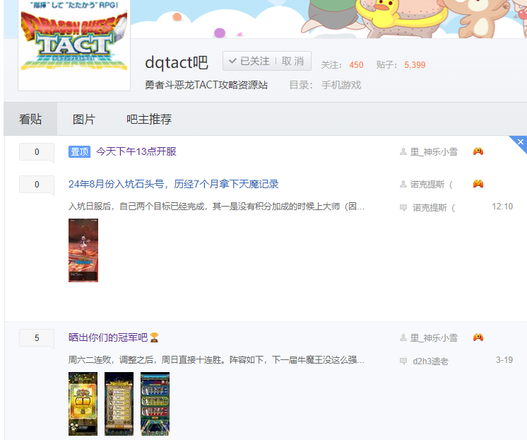Image resolution: width=527 pixels, height=440 pixels.
Task: Click the author user icon on pinned post
Action: pyautogui.click(x=403, y=151)
